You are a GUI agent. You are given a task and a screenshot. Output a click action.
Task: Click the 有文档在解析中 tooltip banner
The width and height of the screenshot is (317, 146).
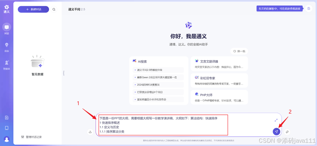click(x=280, y=9)
